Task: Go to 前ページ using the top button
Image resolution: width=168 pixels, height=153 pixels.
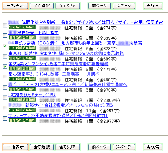Action: pyautogui.click(x=99, y=6)
